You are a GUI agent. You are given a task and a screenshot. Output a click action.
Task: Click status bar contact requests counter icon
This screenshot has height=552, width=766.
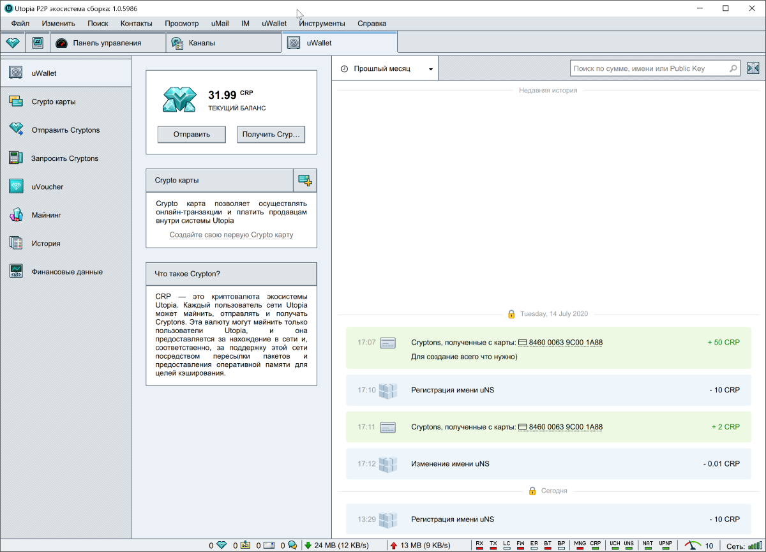tap(246, 545)
